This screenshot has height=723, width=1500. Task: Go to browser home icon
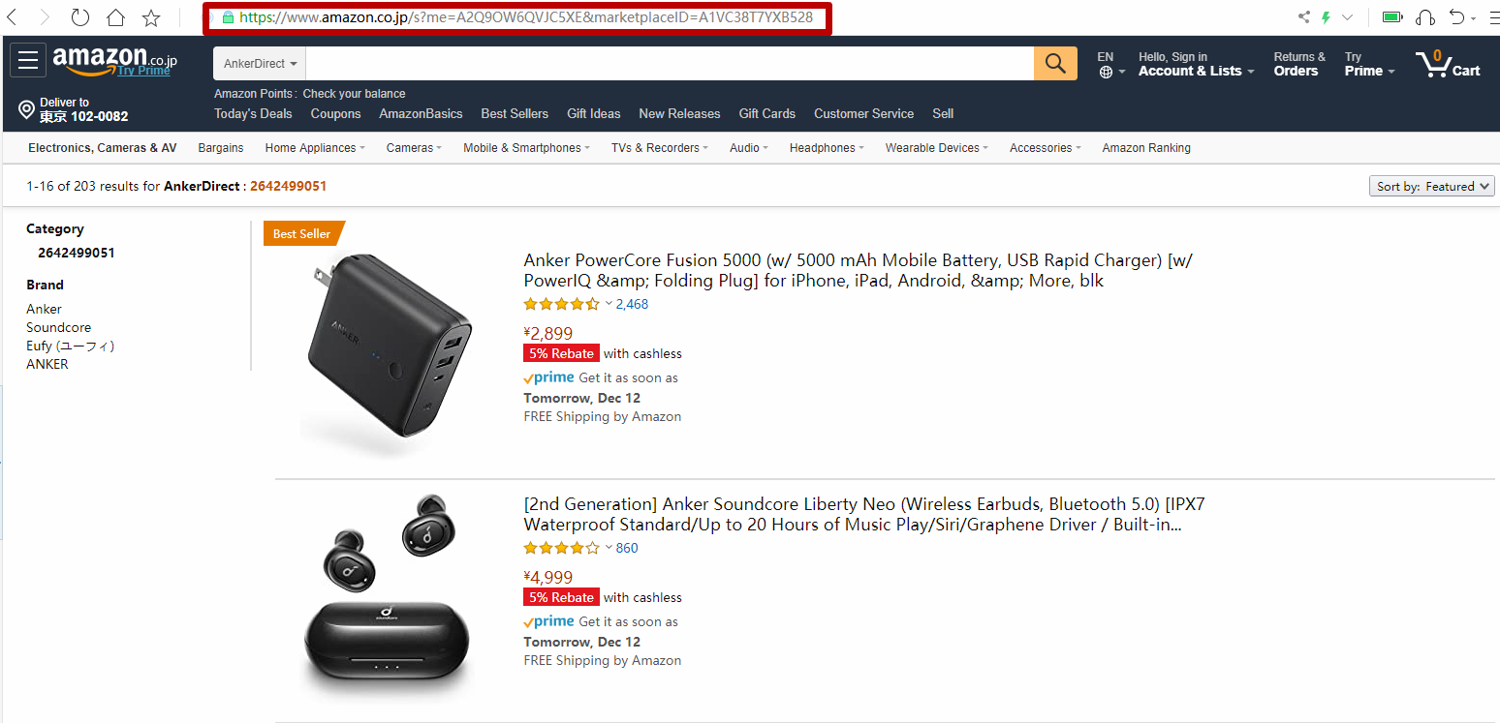click(116, 17)
